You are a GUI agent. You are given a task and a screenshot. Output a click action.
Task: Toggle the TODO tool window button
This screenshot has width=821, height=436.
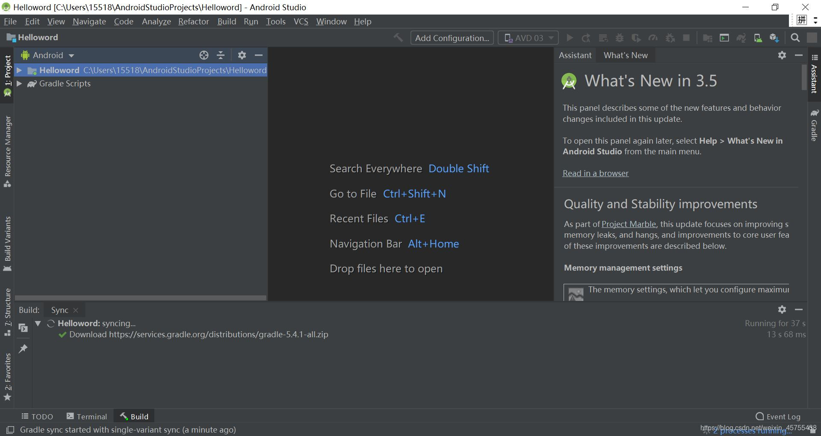pos(37,416)
